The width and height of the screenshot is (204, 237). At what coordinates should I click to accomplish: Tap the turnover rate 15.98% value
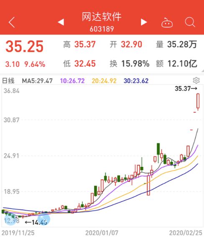pos(136,63)
